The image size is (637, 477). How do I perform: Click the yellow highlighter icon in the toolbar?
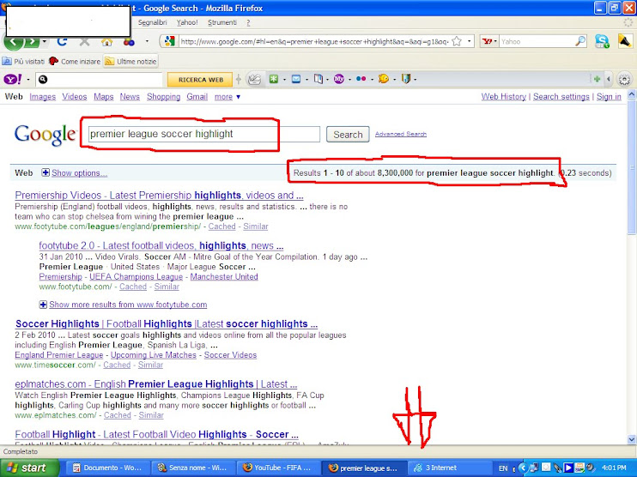pyautogui.click(x=625, y=41)
